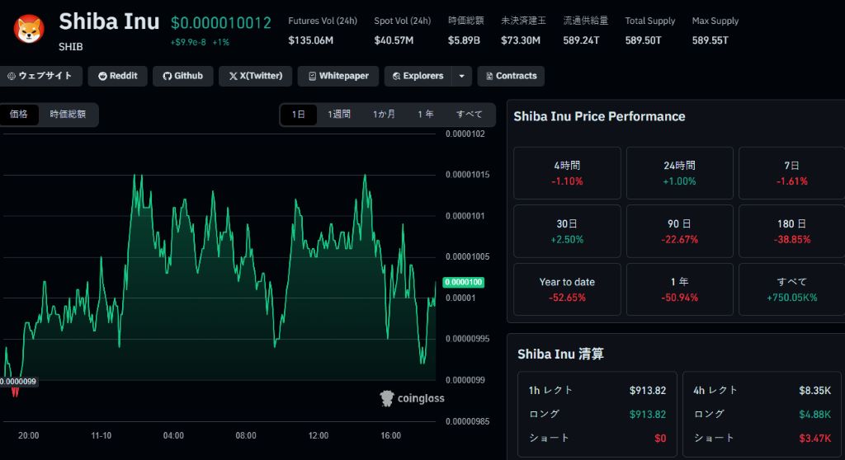Select the 1年 time range

426,115
